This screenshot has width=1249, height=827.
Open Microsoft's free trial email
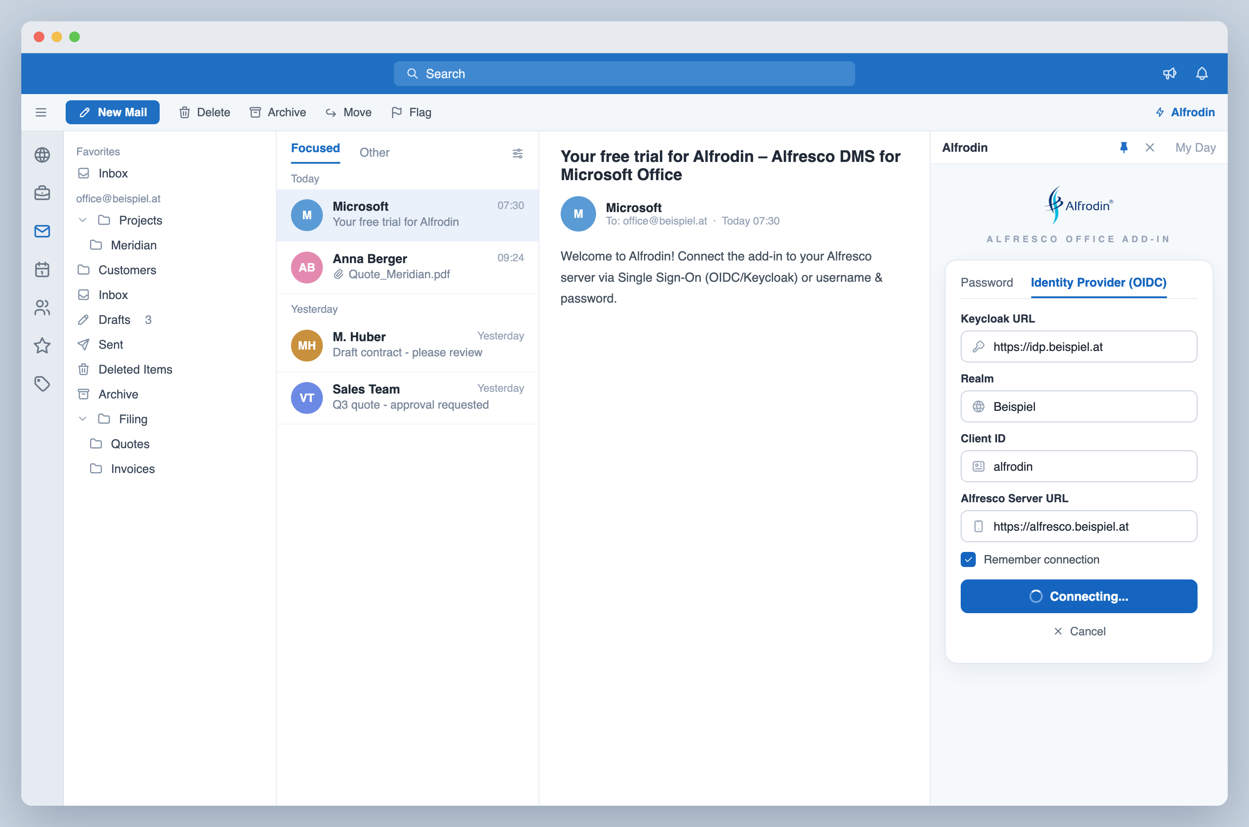[408, 215]
